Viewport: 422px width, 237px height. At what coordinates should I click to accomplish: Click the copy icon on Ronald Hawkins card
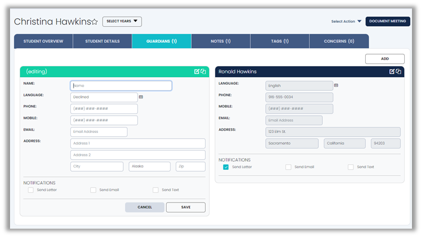pyautogui.click(x=399, y=72)
